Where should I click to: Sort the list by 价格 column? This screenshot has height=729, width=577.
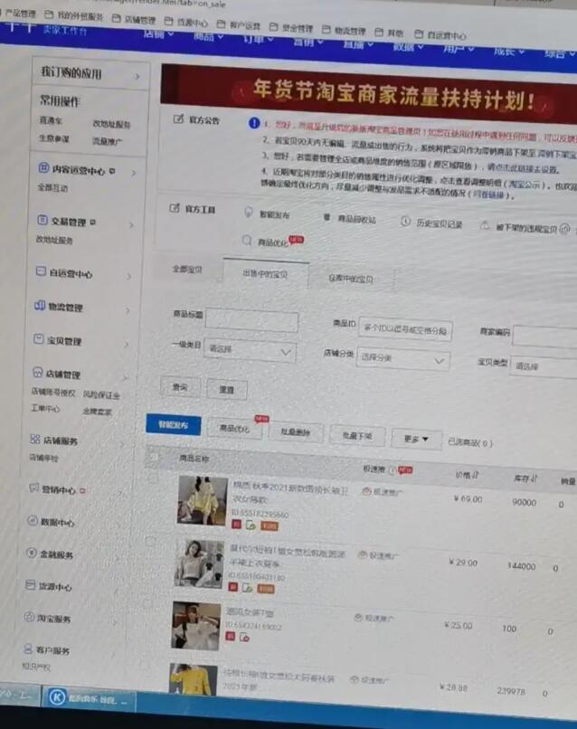[x=467, y=475]
